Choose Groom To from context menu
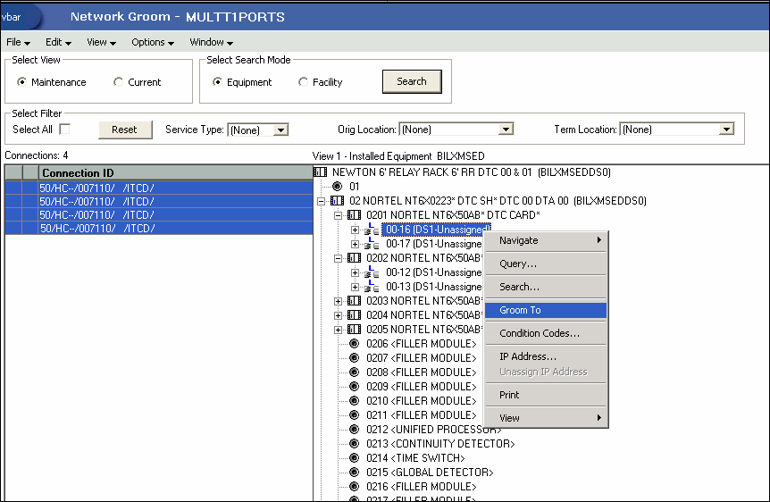 546,310
